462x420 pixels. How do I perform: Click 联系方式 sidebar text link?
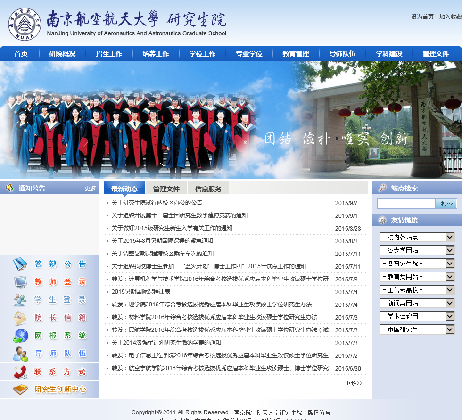(x=60, y=372)
